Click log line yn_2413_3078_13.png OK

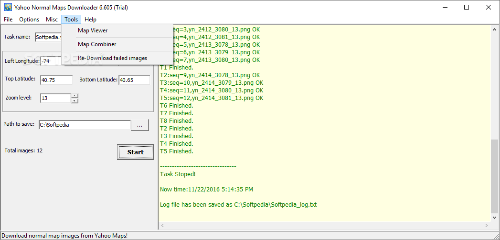[x=216, y=44]
